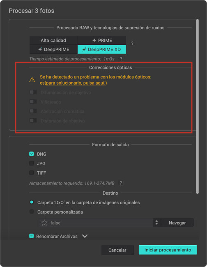The image size is (207, 267).
Task: Click the help icon next to estimated processing time
Action: click(x=121, y=59)
